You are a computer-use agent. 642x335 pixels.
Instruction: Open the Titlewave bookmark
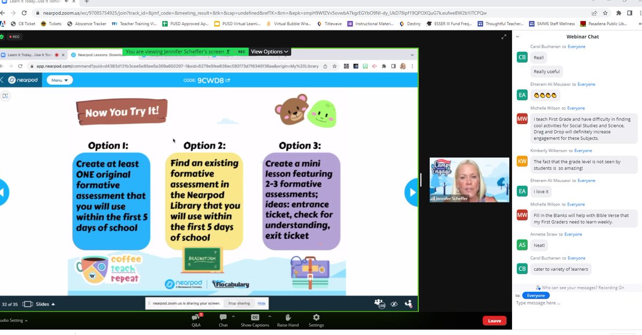[x=330, y=24]
